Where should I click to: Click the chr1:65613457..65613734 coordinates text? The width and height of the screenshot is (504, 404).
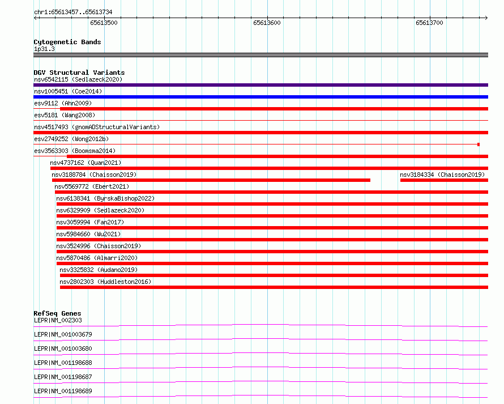tap(73, 12)
